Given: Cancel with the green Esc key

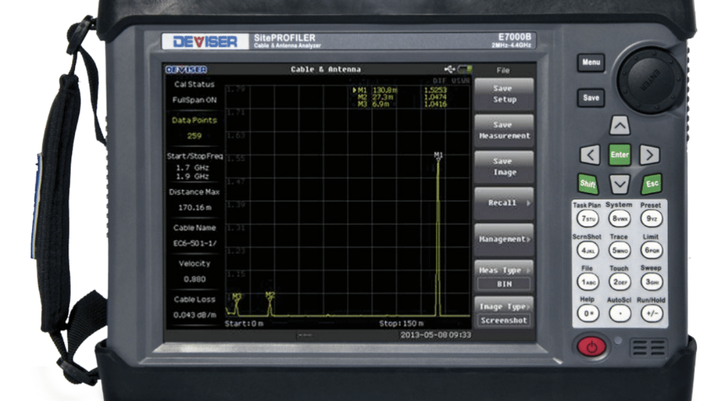Looking at the screenshot, I should (653, 184).
